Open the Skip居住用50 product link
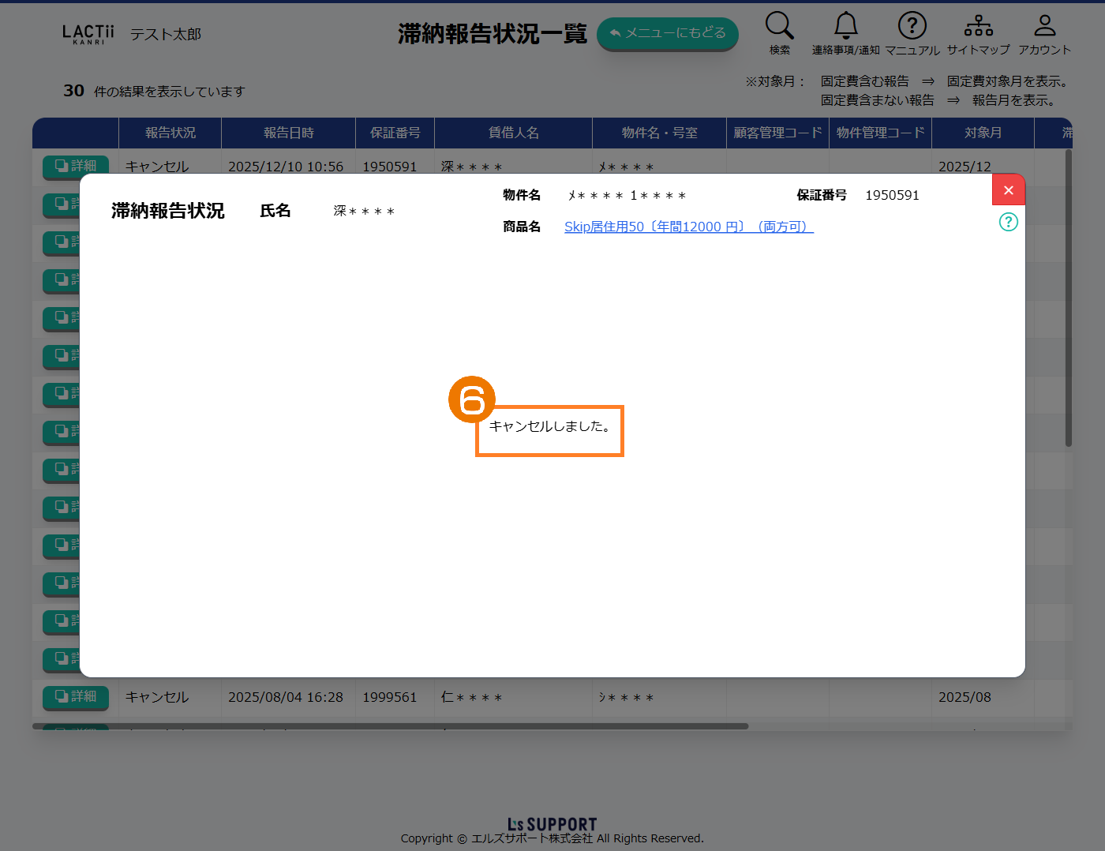Image resolution: width=1105 pixels, height=851 pixels. (x=688, y=227)
